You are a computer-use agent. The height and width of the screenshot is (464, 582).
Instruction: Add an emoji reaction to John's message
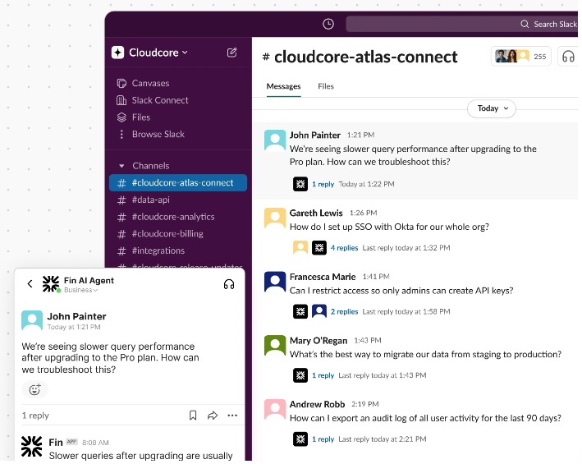pos(34,390)
